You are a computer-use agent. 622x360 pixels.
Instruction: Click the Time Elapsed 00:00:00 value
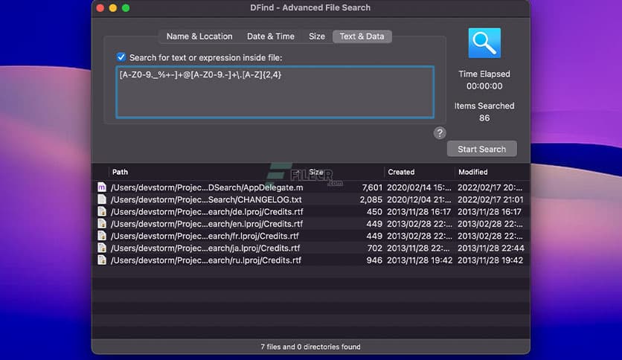[x=484, y=86]
